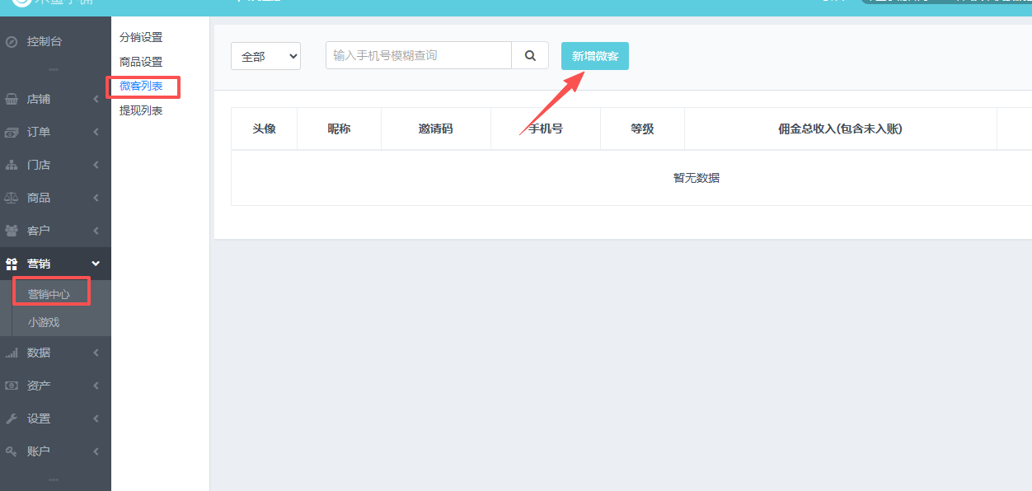Collapse the 营销 menu chevron
This screenshot has width=1032, height=491.
(x=96, y=264)
